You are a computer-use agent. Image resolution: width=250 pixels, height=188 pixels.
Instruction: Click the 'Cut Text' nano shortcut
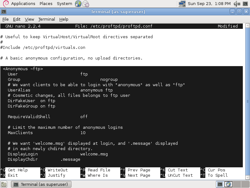pyautogui.click(x=177, y=170)
